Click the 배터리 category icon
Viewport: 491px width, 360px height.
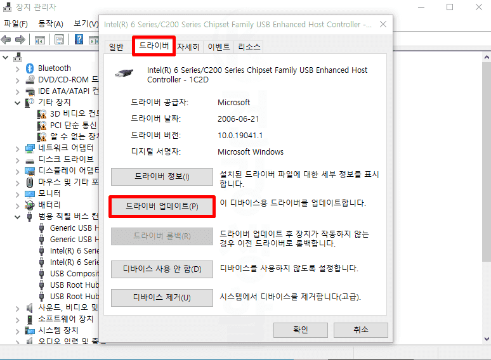click(30, 205)
